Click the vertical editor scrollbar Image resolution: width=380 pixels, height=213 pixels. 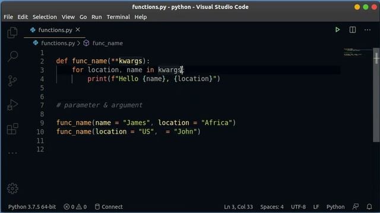click(x=376, y=95)
